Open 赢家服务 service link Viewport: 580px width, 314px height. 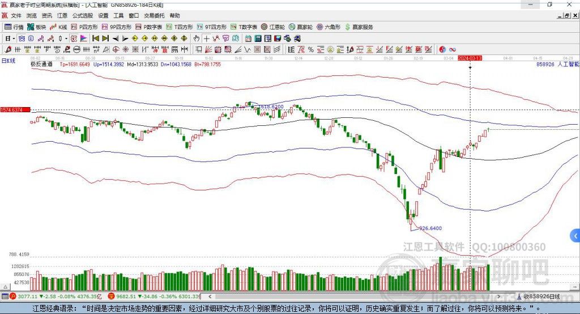[x=359, y=27]
